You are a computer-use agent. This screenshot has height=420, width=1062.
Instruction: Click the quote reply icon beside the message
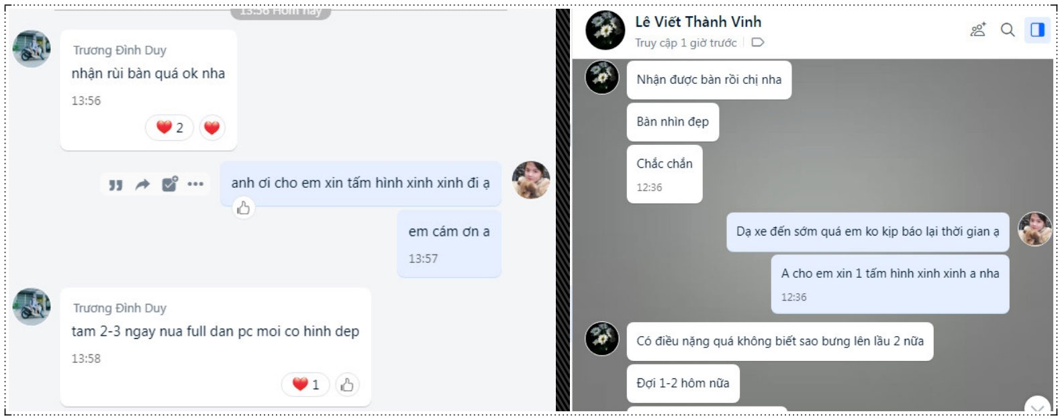(115, 185)
